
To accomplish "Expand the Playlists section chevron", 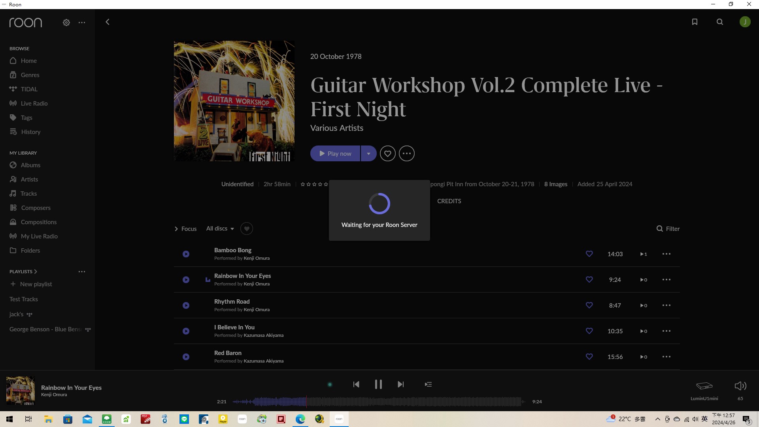I will 36,272.
